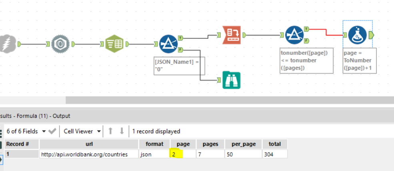Click the per_page column header
This screenshot has height=171, width=394.
(243, 144)
